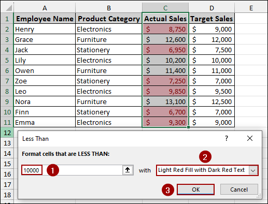Image resolution: width=268 pixels, height=204 pixels.
Task: Select column C header
Action: click(x=165, y=8)
